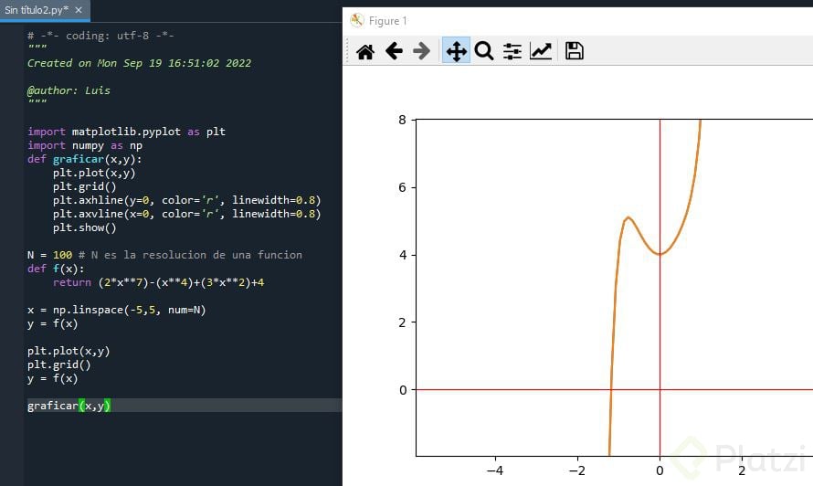This screenshot has height=486, width=813.
Task: Click the orange curve local minimum at y=4
Action: [x=660, y=254]
